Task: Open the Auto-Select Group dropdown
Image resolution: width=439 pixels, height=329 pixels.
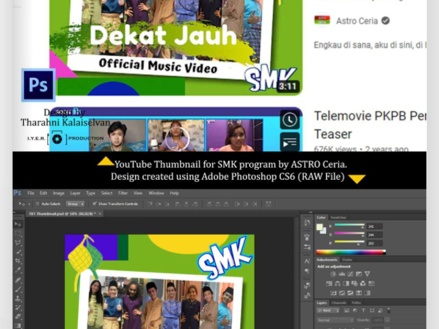Action: tap(75, 204)
